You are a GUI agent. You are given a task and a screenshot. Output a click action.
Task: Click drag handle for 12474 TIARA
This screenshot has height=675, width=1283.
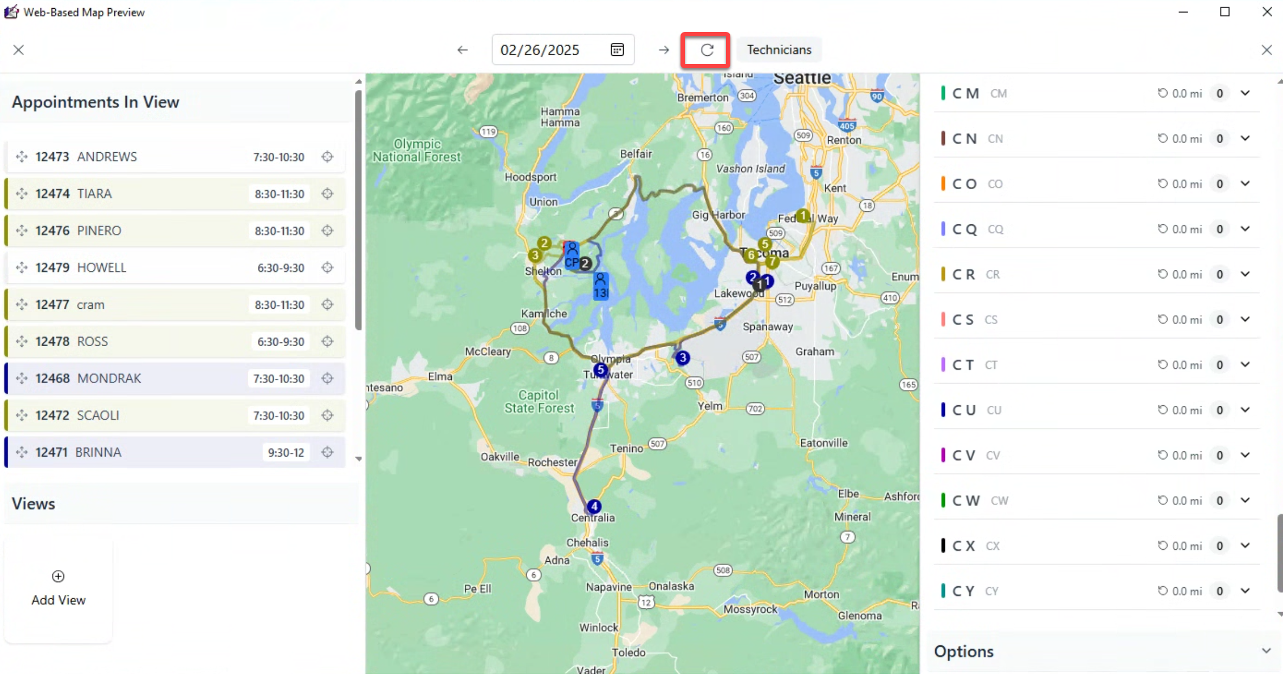[x=22, y=194]
